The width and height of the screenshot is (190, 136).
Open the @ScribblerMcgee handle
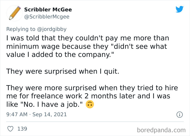pos(47,17)
